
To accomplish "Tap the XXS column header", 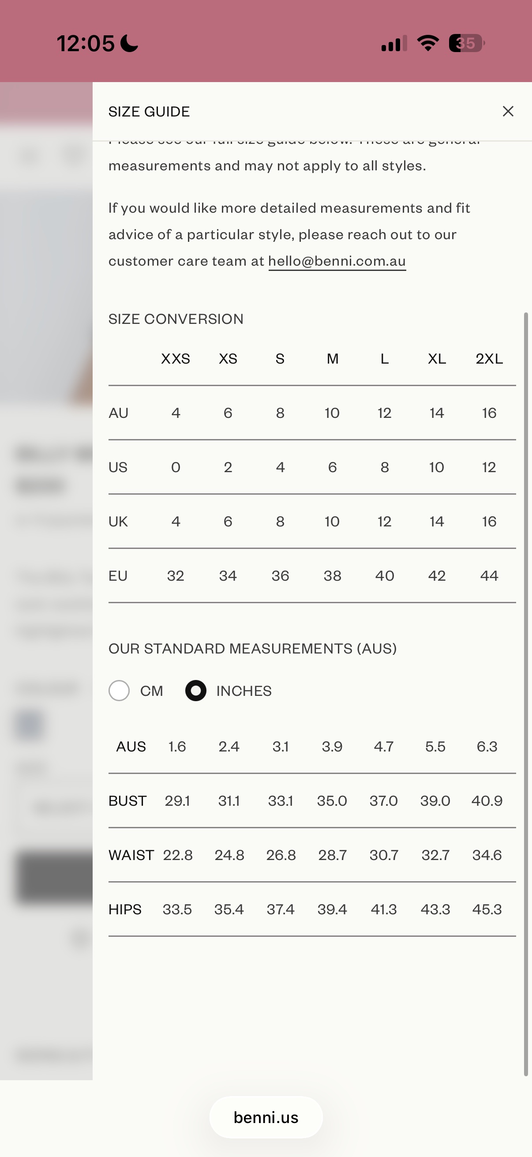I will coord(176,359).
